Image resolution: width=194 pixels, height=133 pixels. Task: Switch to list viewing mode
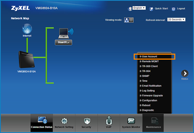click(x=131, y=20)
